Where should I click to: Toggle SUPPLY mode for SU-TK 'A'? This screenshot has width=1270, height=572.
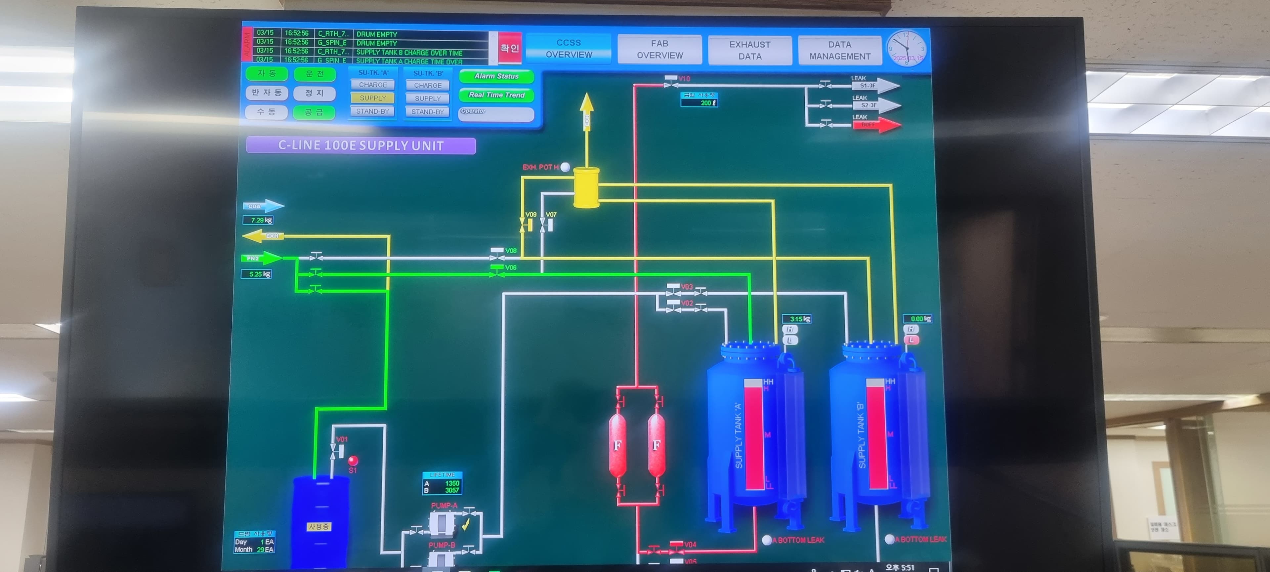(x=373, y=99)
